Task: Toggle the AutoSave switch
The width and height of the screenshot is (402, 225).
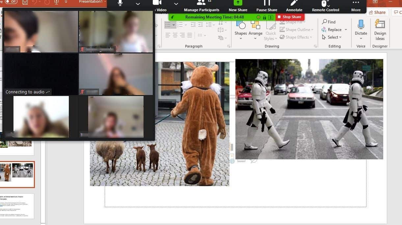Action: (x=11, y=2)
